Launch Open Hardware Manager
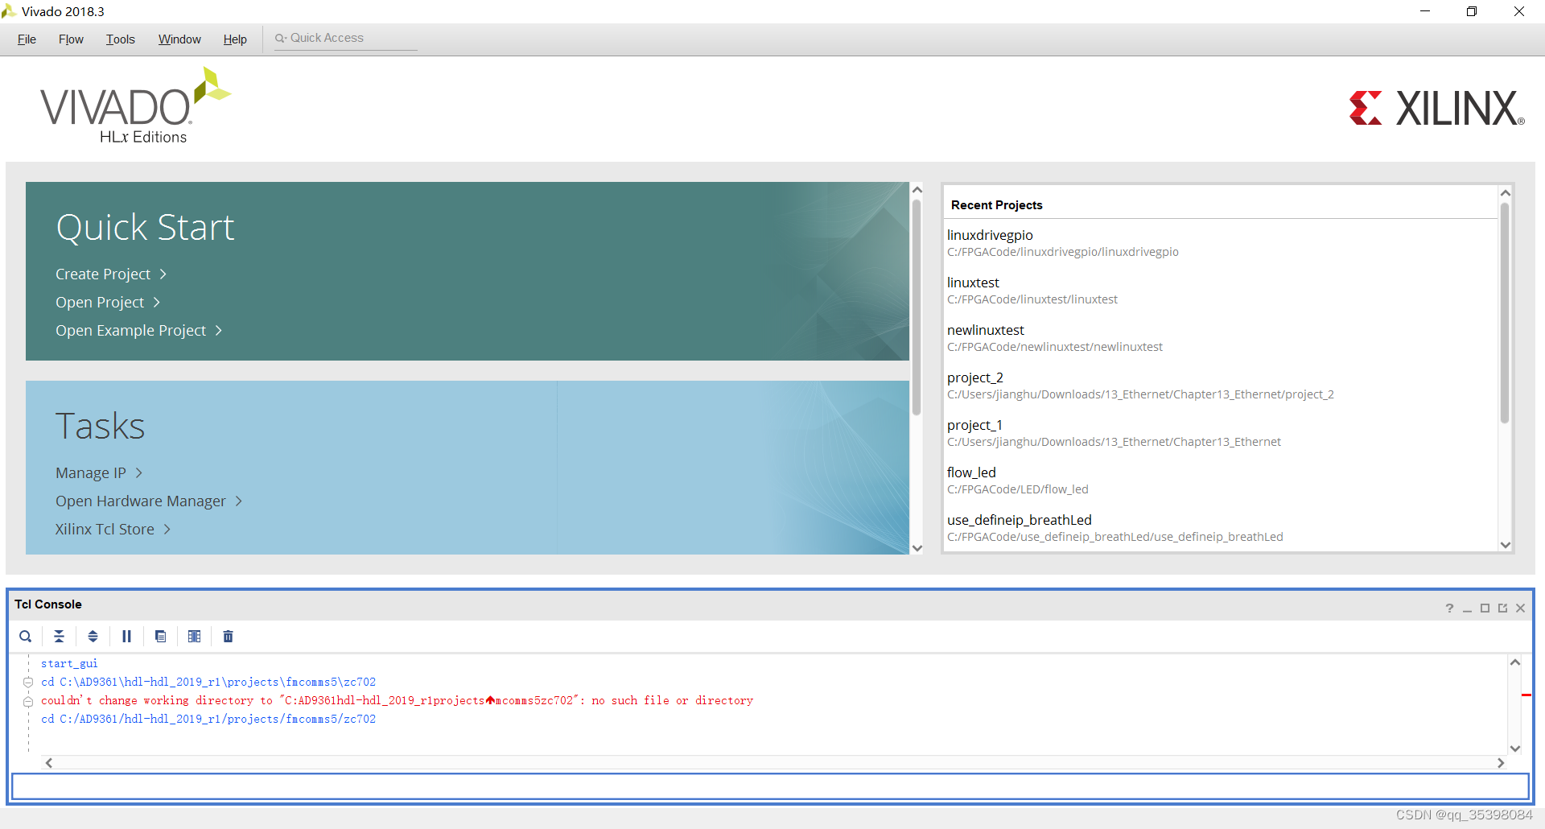Screen dimensions: 1545x829 pos(140,501)
